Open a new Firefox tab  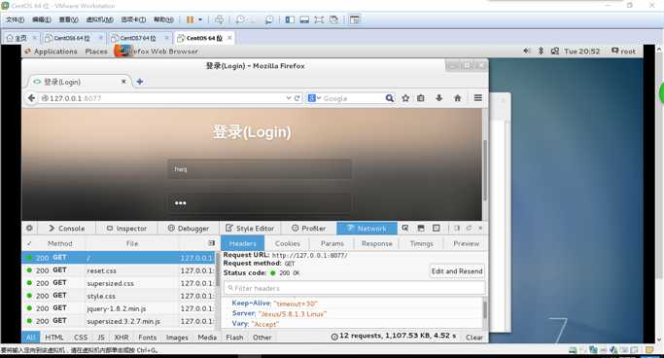[x=139, y=82]
